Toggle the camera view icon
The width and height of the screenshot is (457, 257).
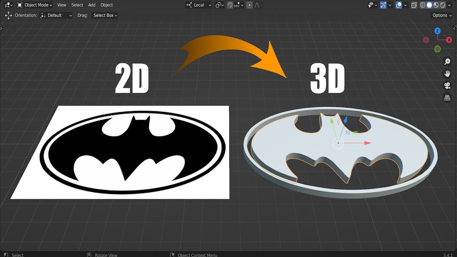point(447,86)
